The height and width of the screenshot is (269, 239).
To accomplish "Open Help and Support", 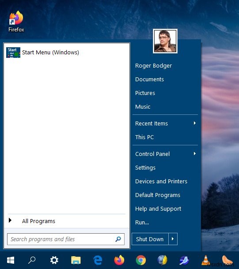I will pos(158,209).
